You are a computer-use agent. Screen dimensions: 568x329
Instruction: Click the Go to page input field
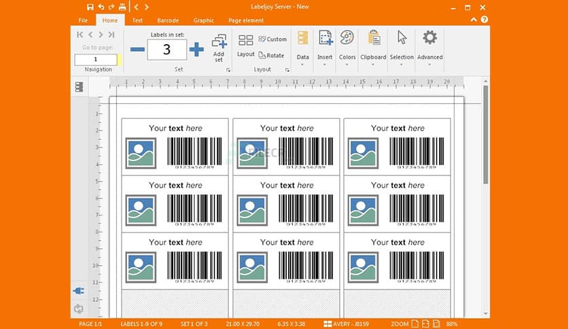click(96, 60)
